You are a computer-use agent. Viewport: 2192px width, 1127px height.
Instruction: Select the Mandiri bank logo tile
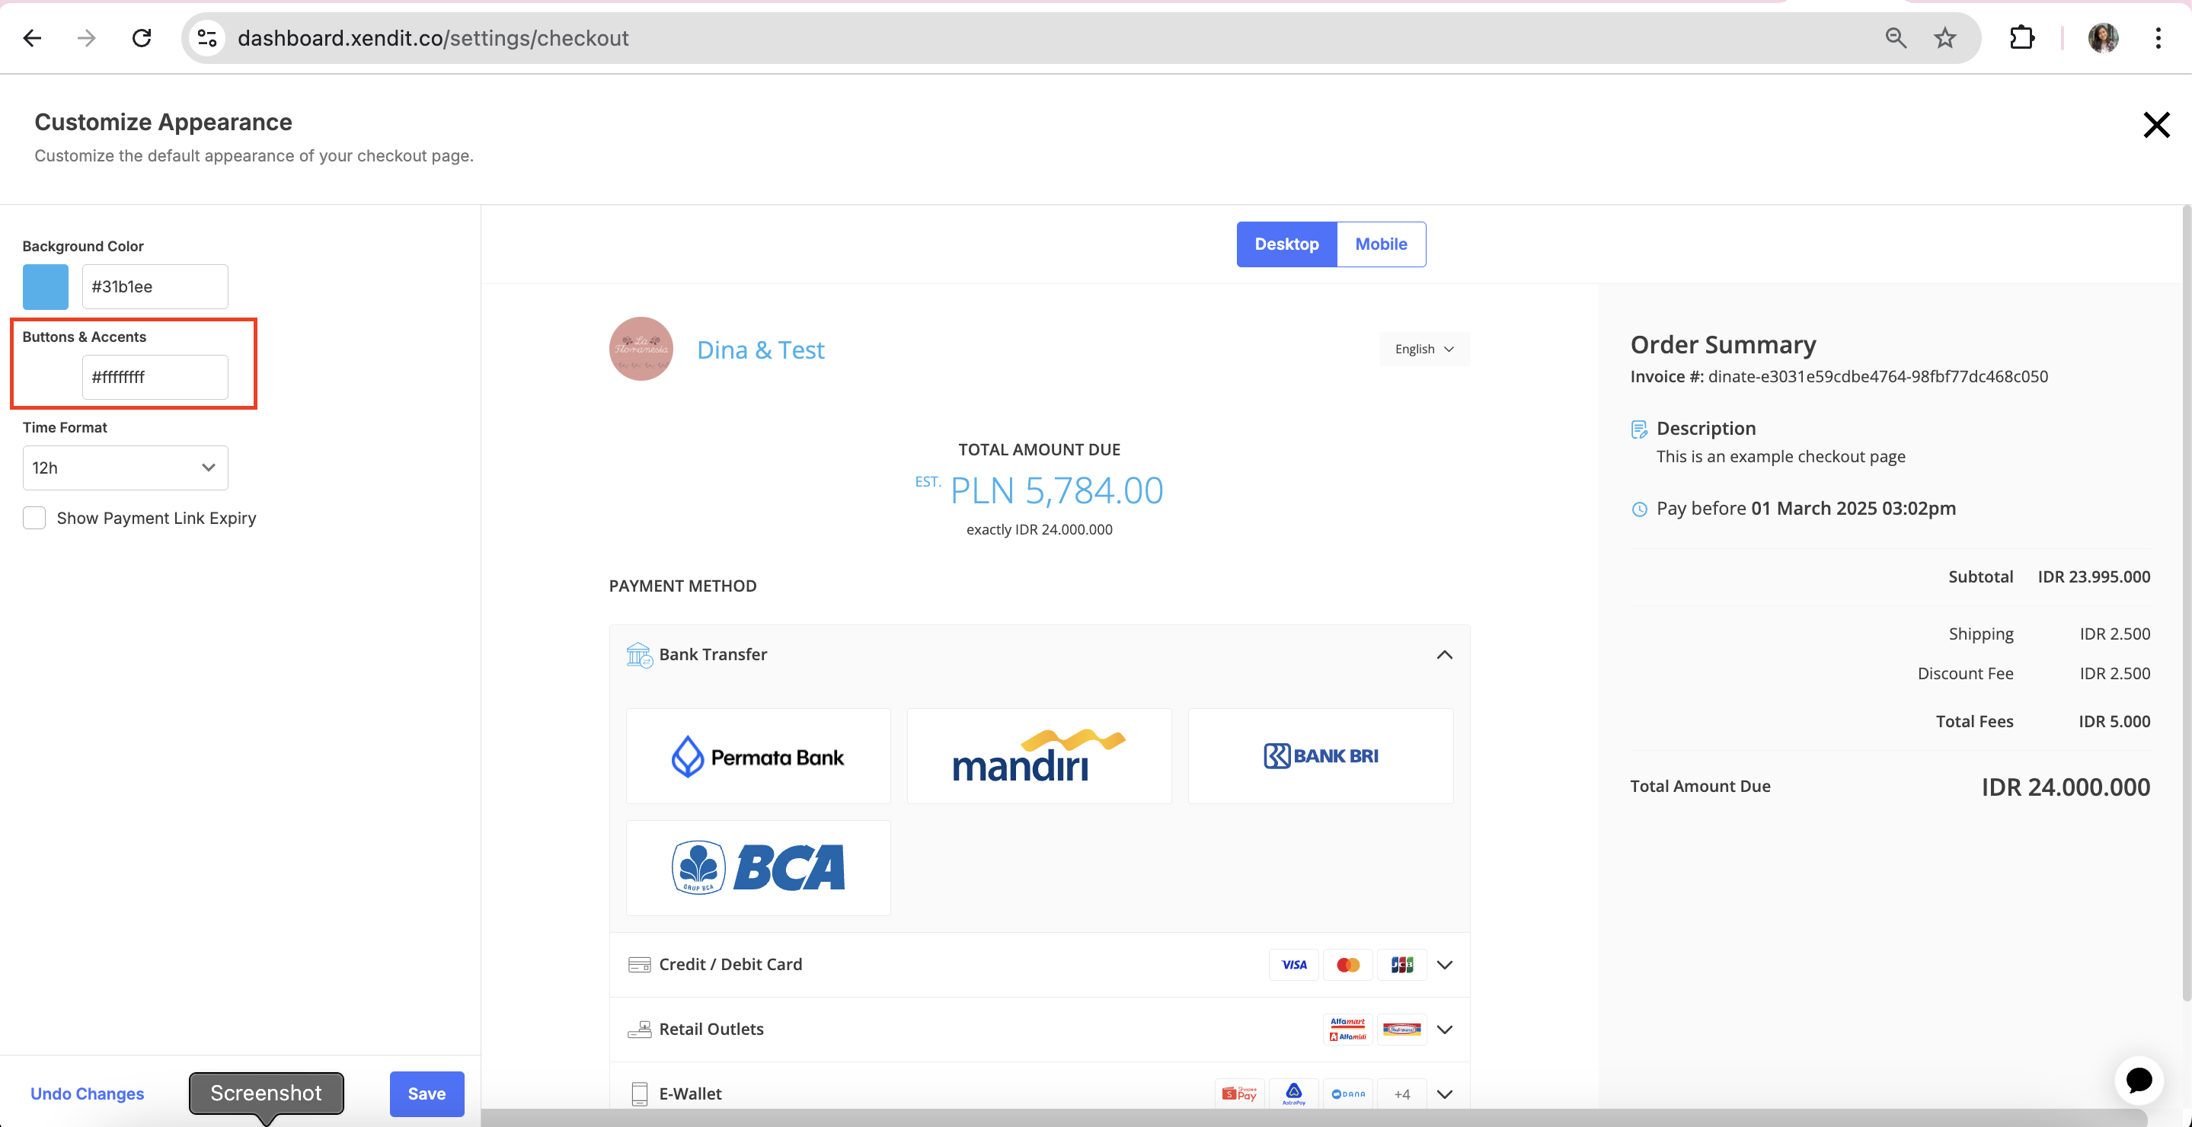coord(1039,756)
